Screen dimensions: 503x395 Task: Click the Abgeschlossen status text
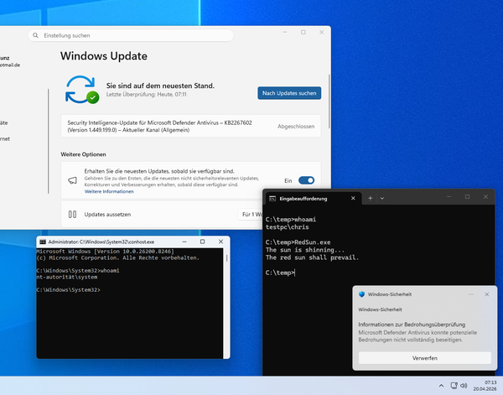coord(296,127)
